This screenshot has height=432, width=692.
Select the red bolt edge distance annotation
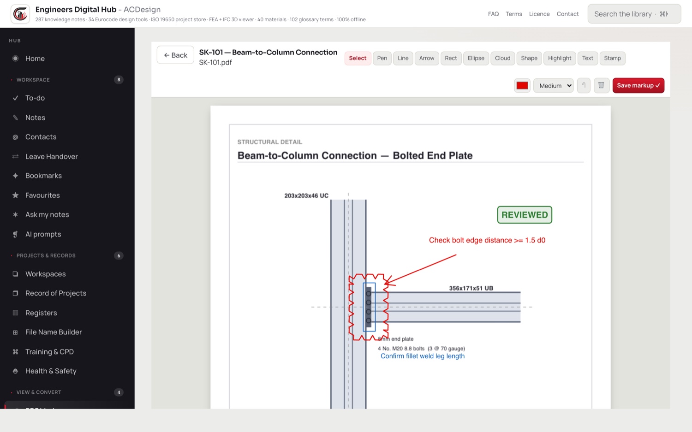(x=487, y=240)
